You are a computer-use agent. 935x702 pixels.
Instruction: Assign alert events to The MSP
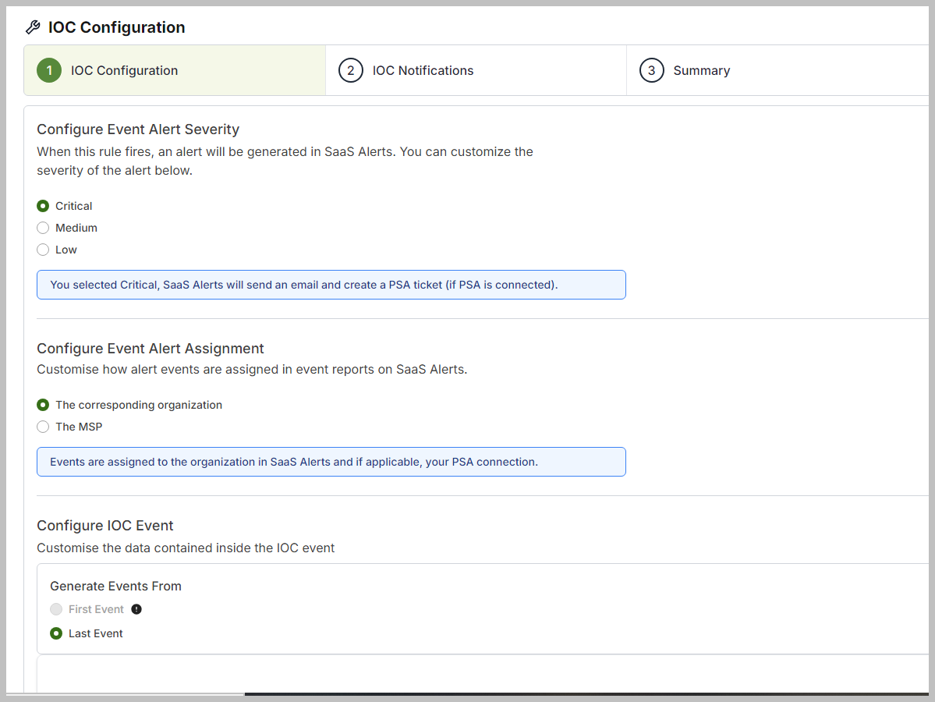[x=44, y=427]
